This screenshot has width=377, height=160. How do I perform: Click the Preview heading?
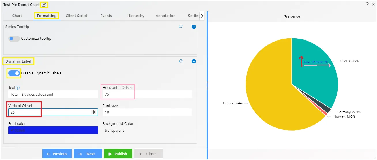(292, 17)
